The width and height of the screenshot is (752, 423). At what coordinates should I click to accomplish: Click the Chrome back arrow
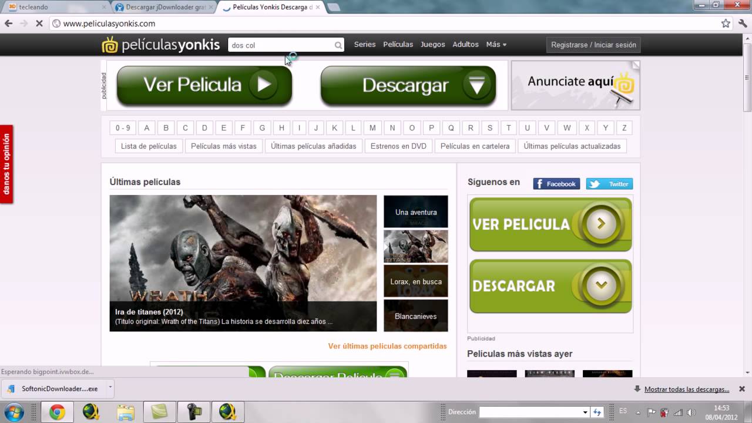(x=8, y=23)
